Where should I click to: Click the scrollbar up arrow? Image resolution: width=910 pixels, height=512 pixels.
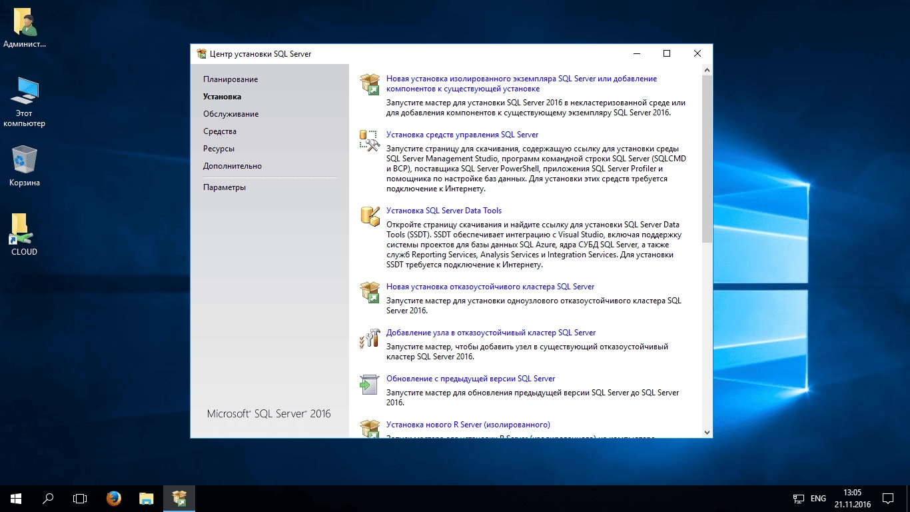707,69
